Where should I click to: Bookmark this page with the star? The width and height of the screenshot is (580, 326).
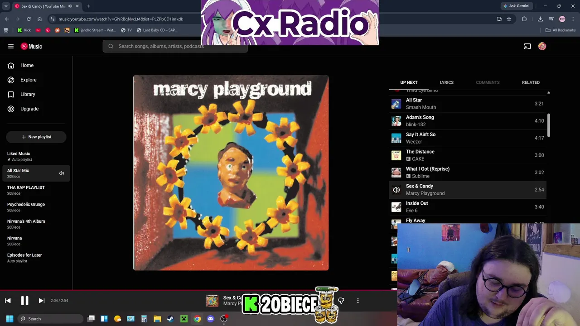coord(509,19)
